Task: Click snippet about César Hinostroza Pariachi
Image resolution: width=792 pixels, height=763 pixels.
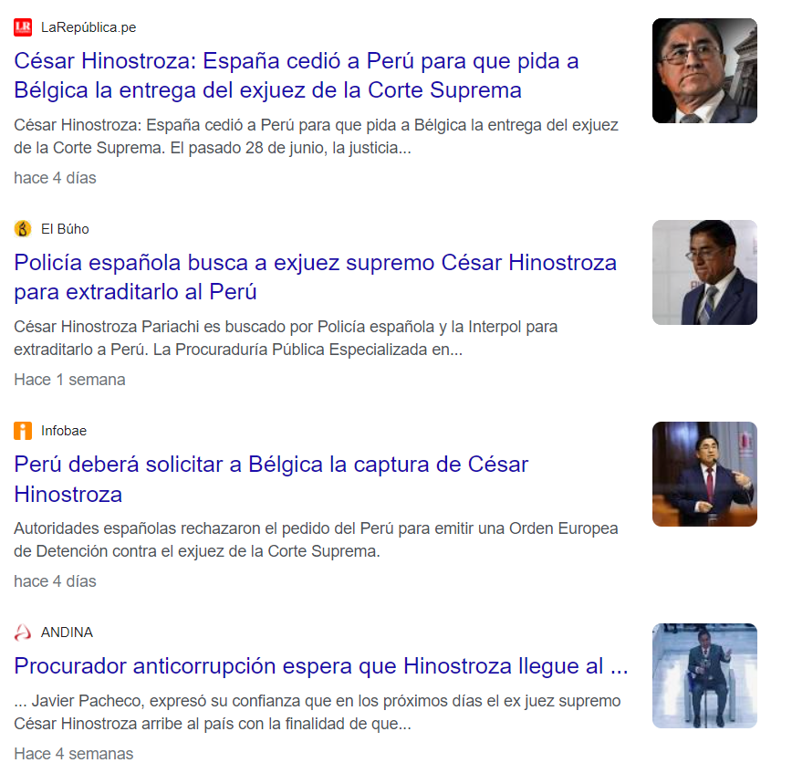Action: click(x=286, y=338)
